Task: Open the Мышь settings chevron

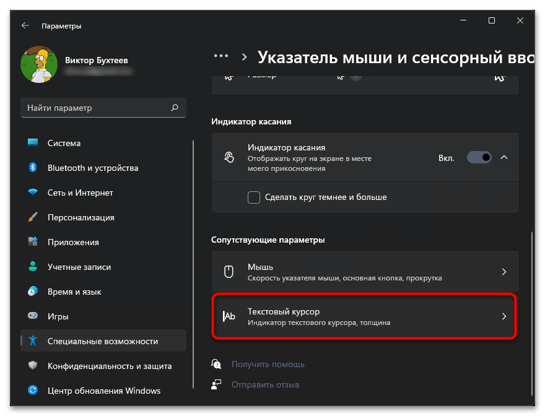Action: (x=504, y=272)
